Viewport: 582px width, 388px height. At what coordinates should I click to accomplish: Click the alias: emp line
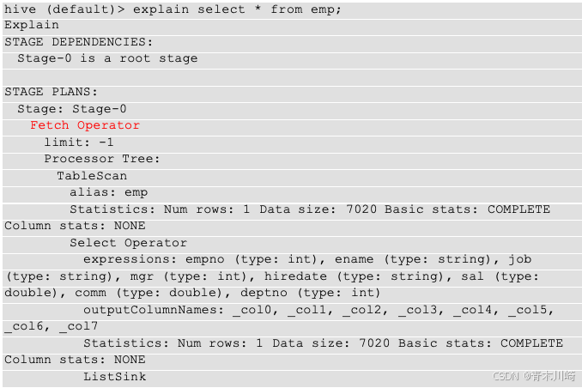point(109,192)
